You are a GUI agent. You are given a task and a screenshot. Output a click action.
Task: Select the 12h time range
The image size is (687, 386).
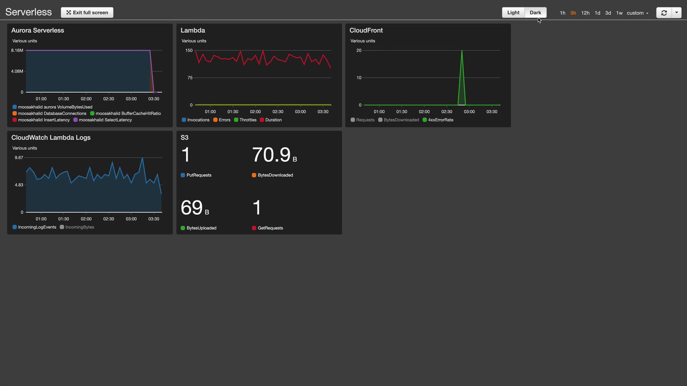pyautogui.click(x=585, y=13)
